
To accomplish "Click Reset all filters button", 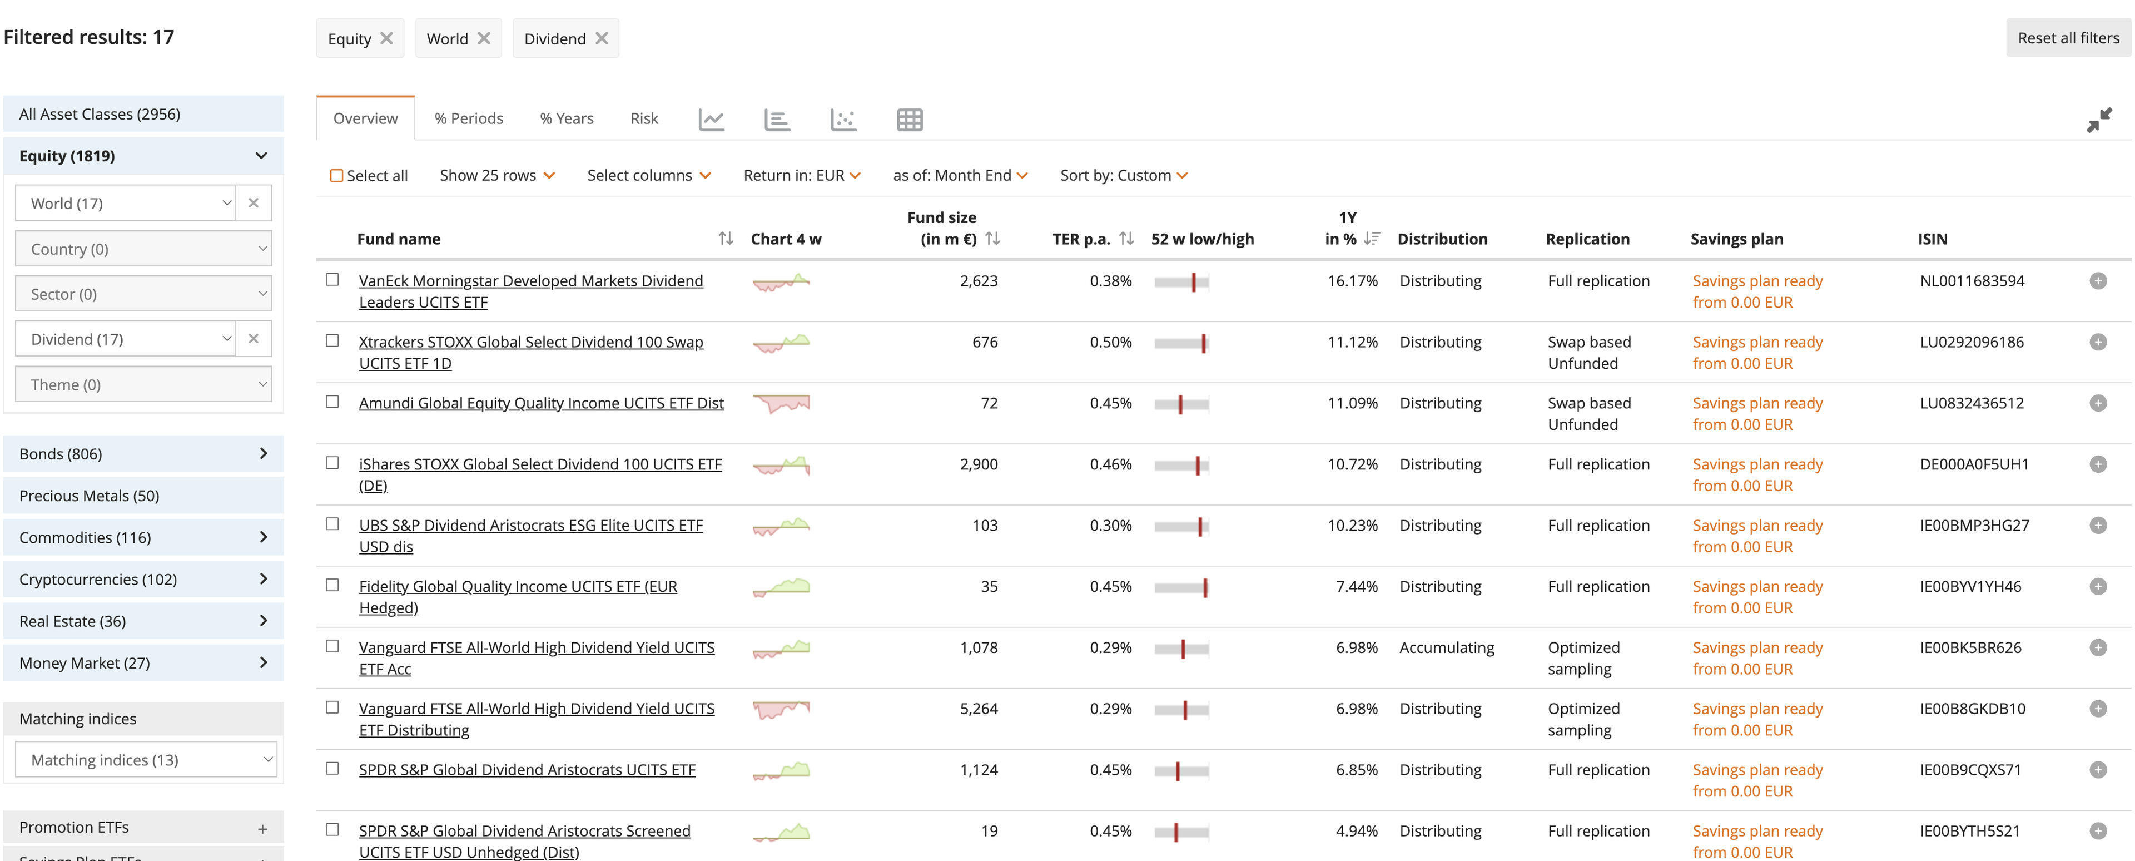I will (2068, 38).
